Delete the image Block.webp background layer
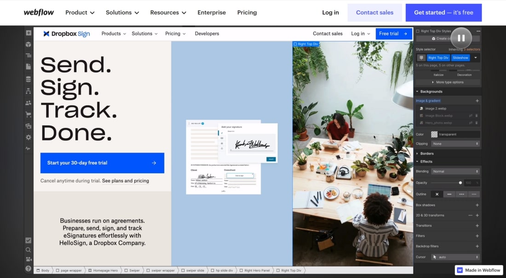The height and width of the screenshot is (278, 506). click(x=477, y=115)
